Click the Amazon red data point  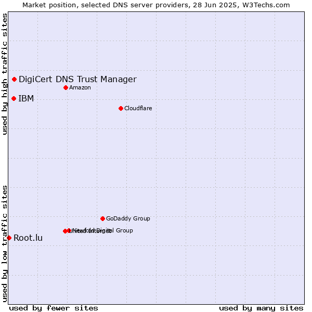pyautogui.click(x=66, y=87)
